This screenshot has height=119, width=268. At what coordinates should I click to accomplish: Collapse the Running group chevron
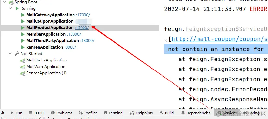click(10, 8)
